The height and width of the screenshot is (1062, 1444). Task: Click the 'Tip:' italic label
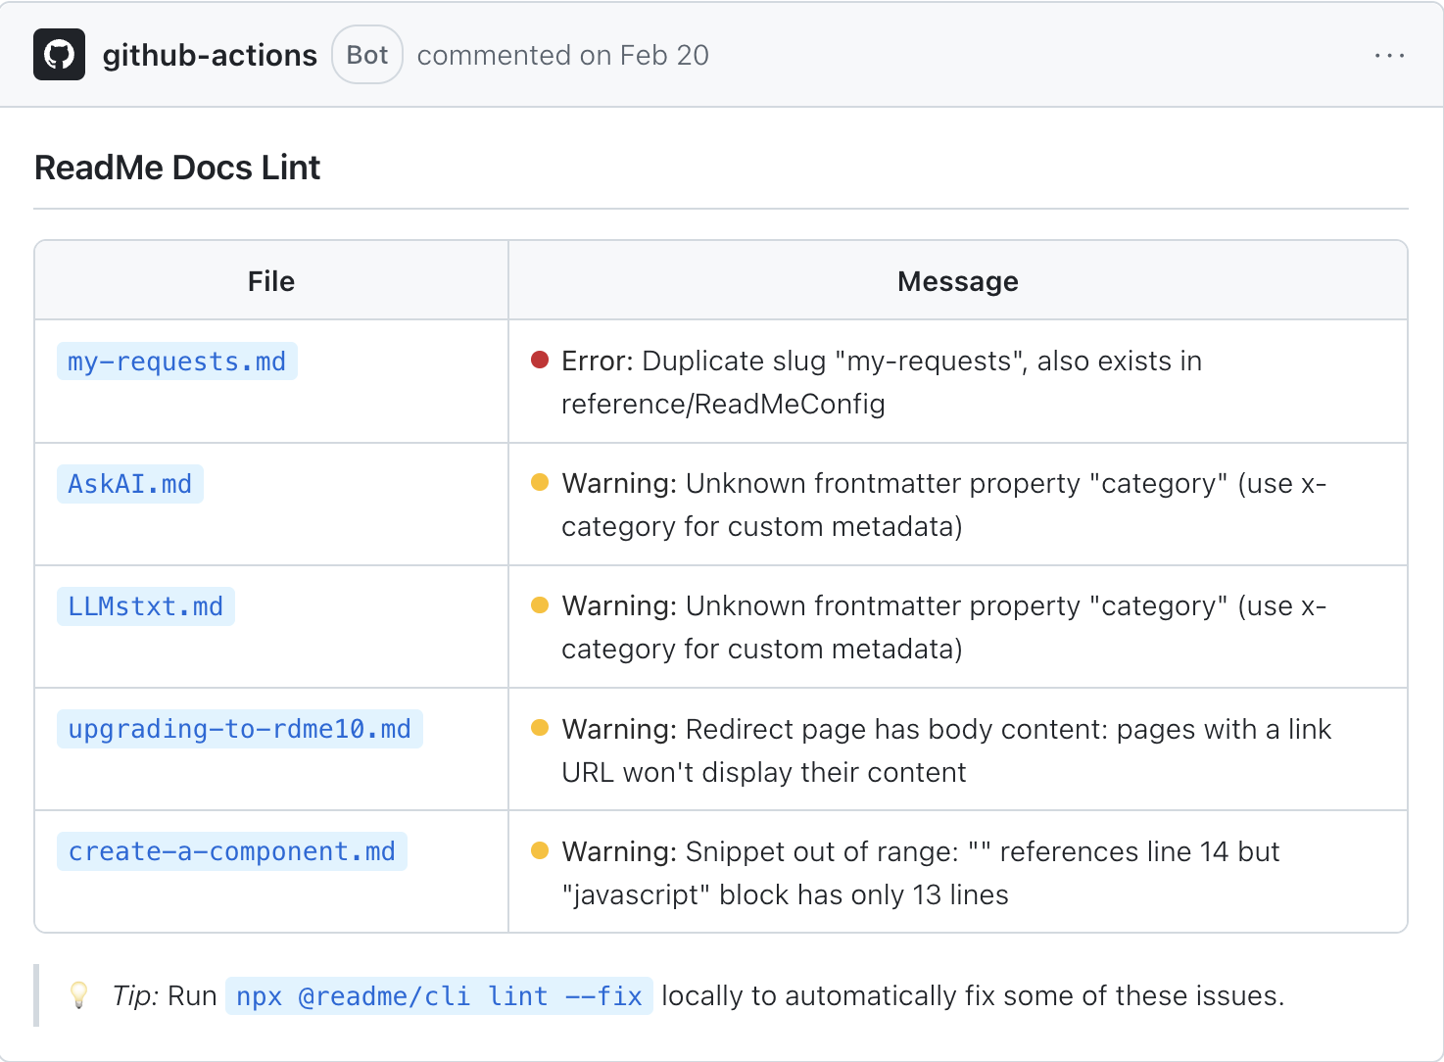coord(136,995)
